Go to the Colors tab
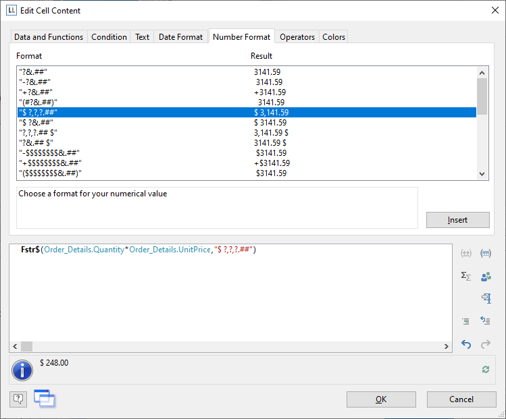 334,37
